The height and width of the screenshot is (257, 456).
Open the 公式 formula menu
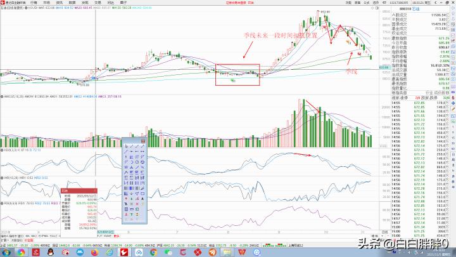(367, 3)
